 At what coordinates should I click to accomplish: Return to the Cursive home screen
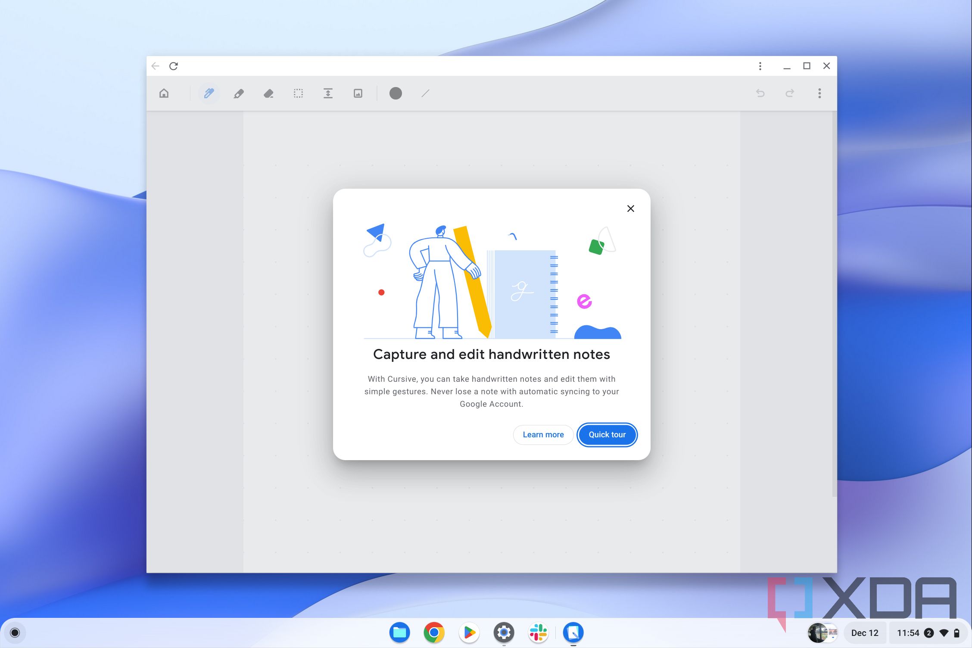click(164, 93)
